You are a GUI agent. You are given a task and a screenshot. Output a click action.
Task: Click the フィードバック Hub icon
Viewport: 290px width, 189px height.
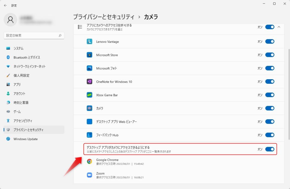coord(89,135)
